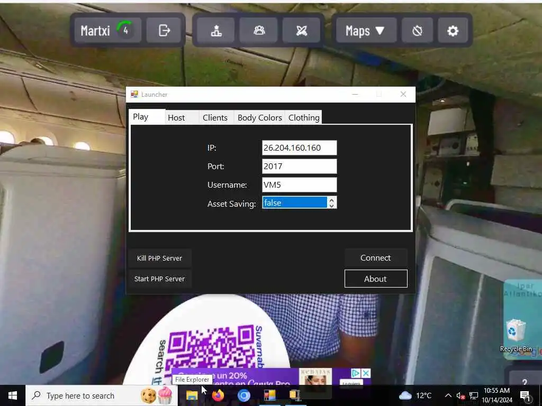Click the Asset Saving value box
Screen dimensions: 542x406
294,202
